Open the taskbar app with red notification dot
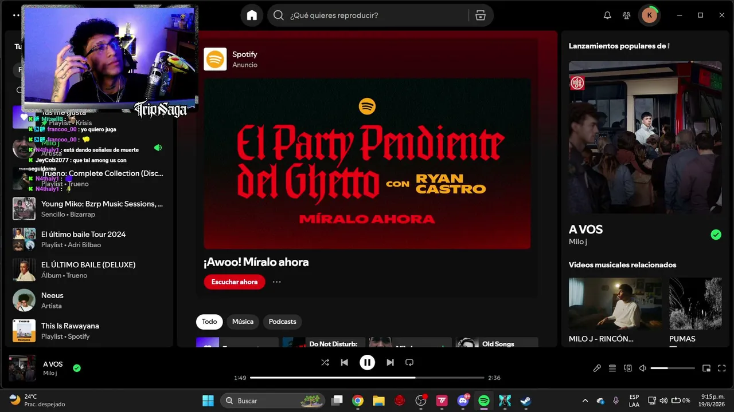The height and width of the screenshot is (412, 734). coord(421,401)
